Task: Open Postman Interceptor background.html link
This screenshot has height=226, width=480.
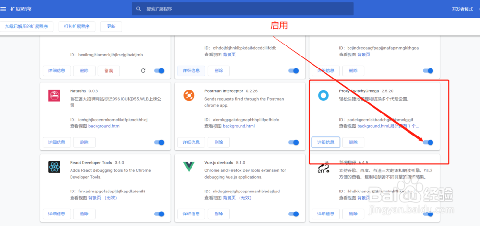Action: pos(239,126)
